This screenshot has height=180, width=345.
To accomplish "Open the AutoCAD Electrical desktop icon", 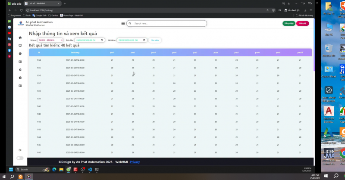I will tap(329, 115).
